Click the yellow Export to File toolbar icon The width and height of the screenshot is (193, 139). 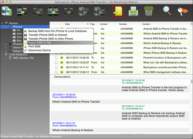(118, 11)
